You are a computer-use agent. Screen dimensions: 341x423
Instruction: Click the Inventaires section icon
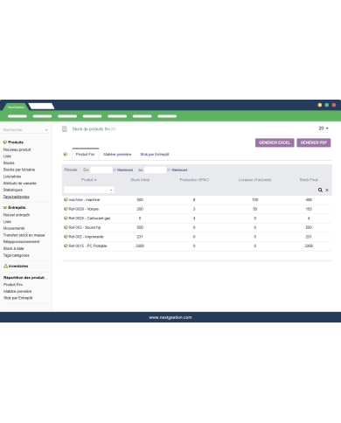(5, 266)
